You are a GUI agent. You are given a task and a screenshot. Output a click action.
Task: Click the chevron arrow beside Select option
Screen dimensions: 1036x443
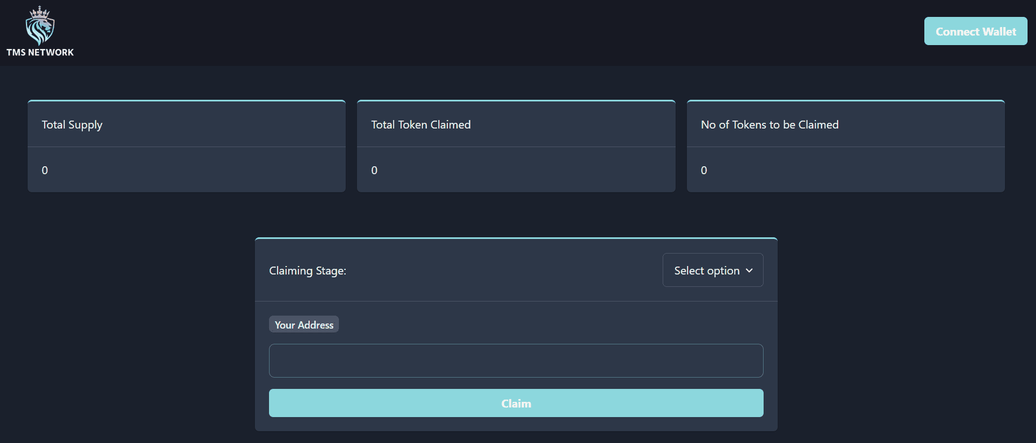click(x=750, y=271)
